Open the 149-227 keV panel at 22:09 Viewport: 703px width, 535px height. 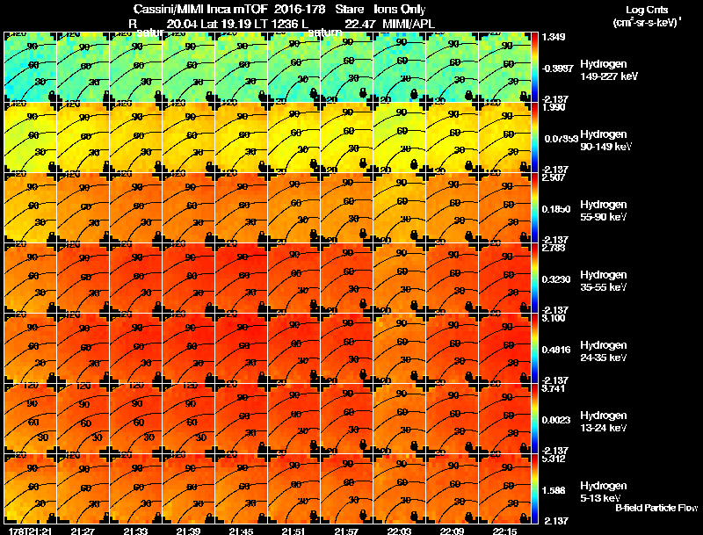tap(453, 68)
